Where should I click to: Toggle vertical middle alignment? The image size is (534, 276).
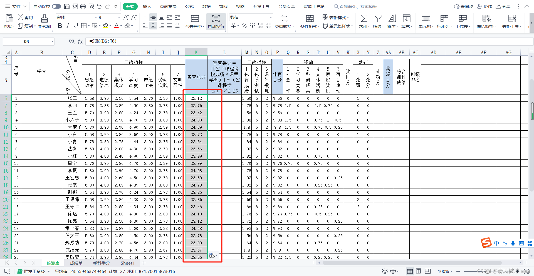153,17
